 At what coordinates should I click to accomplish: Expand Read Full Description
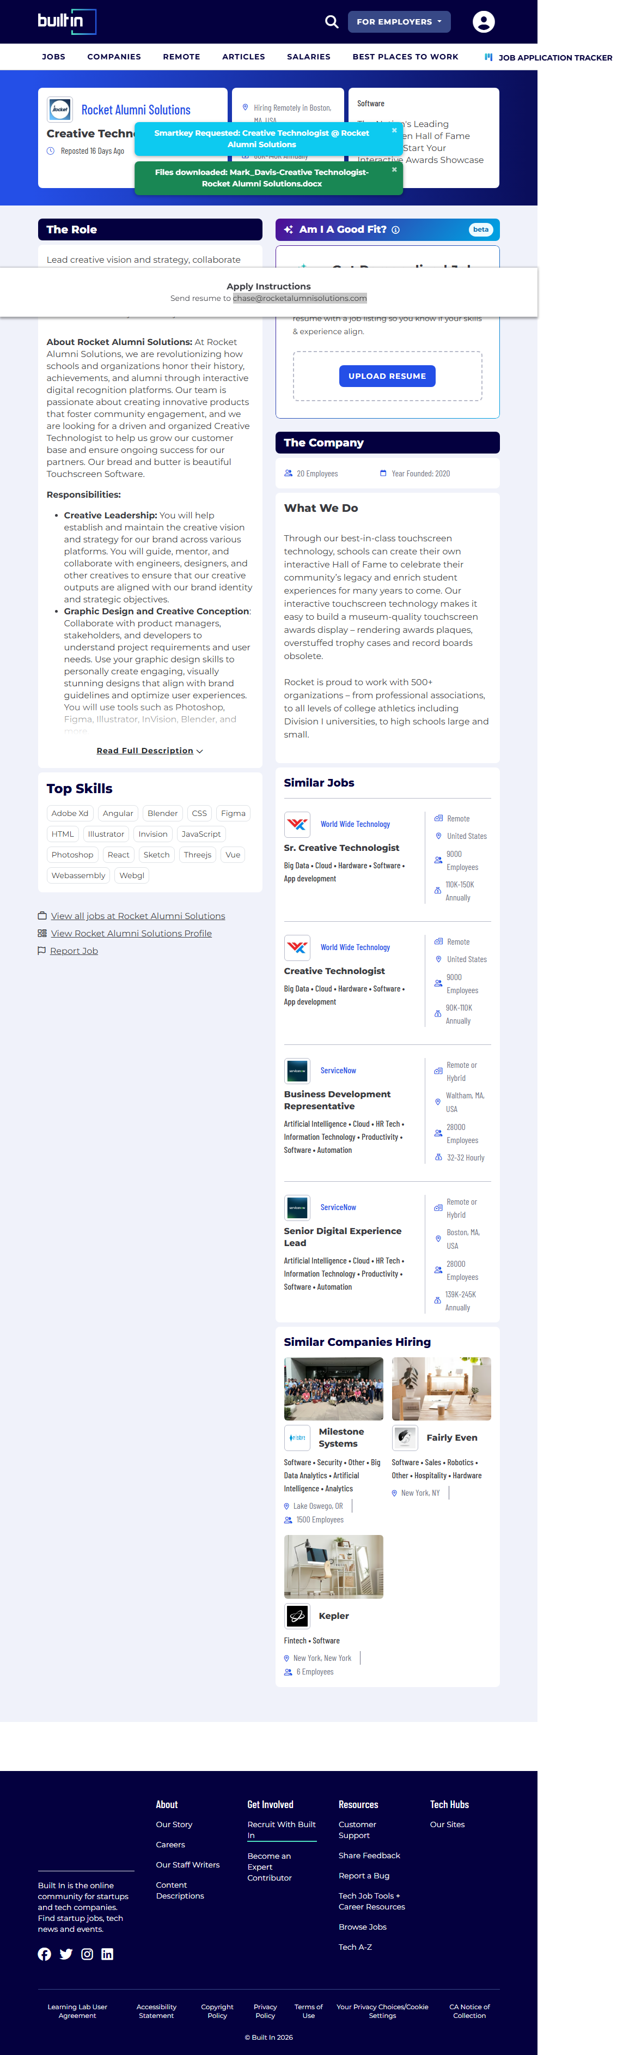(149, 751)
